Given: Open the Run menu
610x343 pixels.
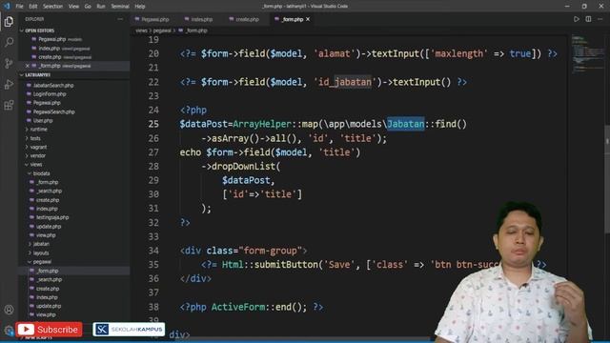Looking at the screenshot, I should tap(101, 7).
